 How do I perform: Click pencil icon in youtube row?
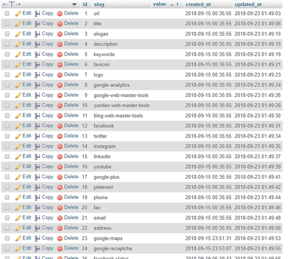tap(18, 167)
